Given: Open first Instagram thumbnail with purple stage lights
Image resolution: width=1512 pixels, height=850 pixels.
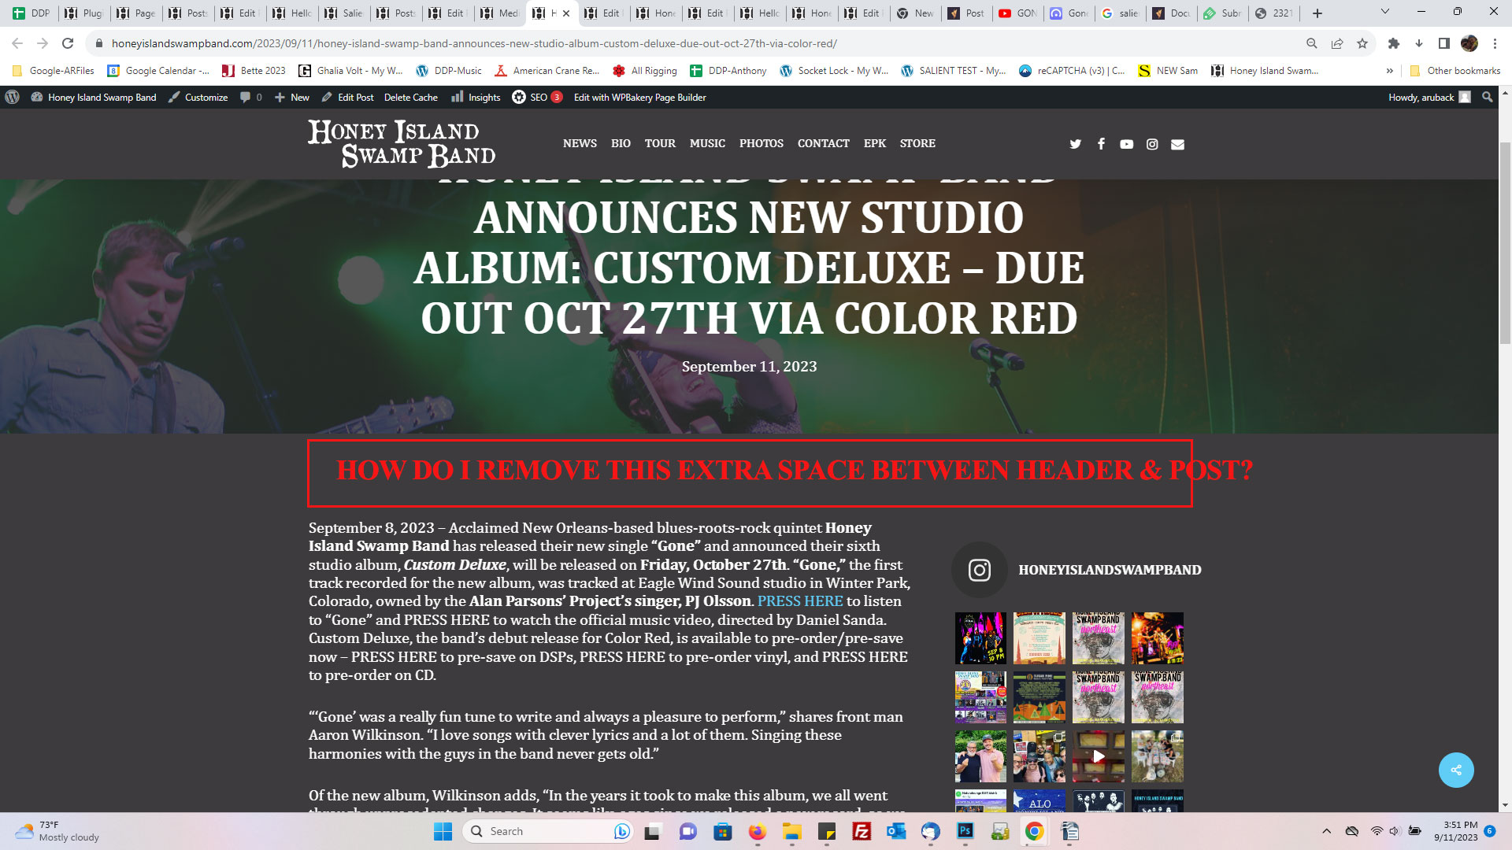Looking at the screenshot, I should 980,638.
